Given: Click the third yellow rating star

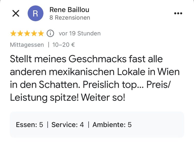Looking at the screenshot, I should click(x=27, y=33).
